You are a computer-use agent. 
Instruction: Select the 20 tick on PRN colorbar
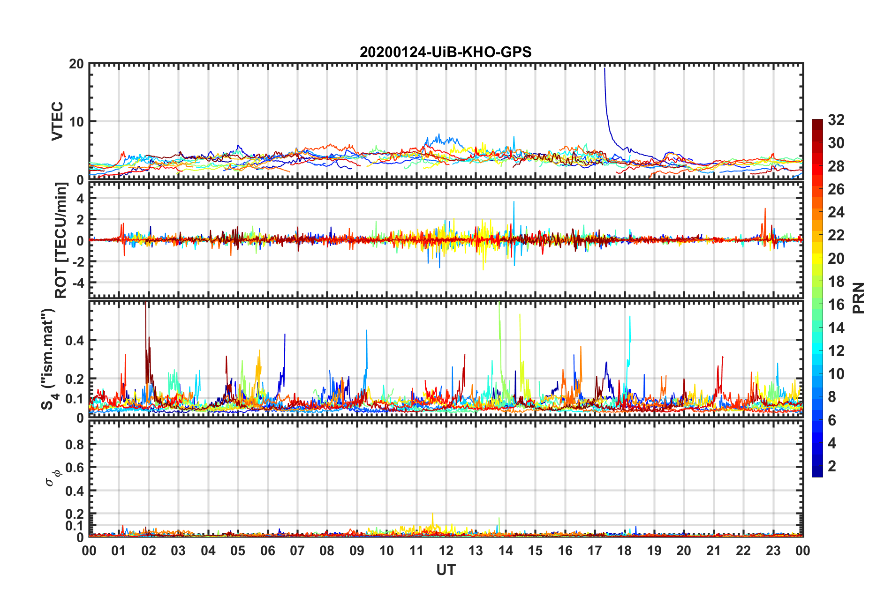click(x=836, y=259)
